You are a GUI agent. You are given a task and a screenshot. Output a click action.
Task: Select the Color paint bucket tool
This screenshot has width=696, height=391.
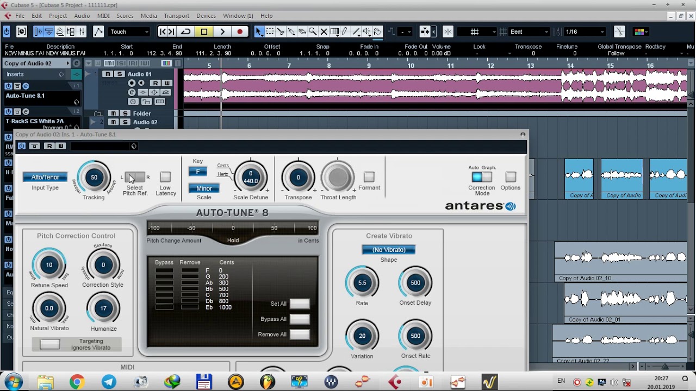click(377, 31)
